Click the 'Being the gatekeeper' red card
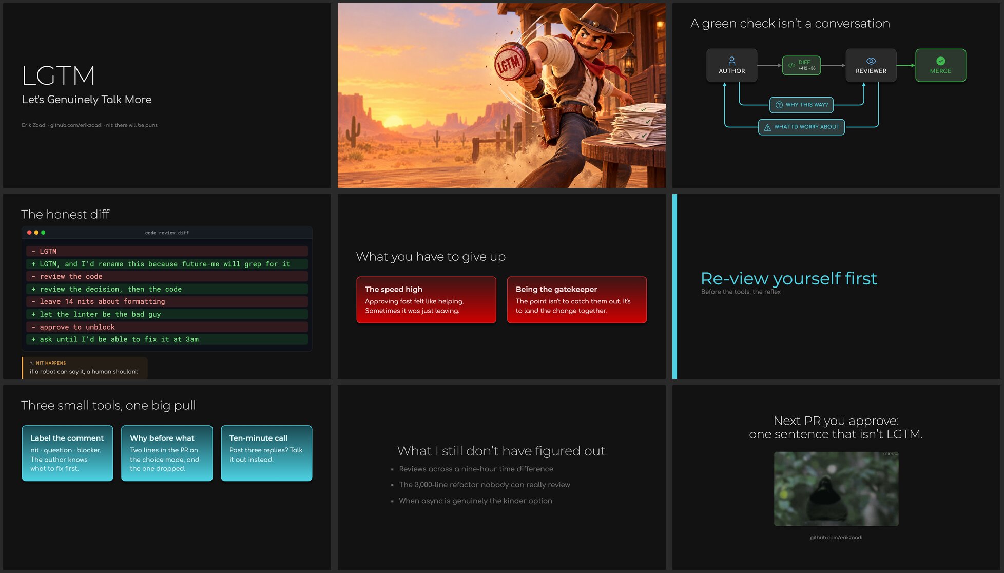Viewport: 1004px width, 573px height. pyautogui.click(x=577, y=300)
